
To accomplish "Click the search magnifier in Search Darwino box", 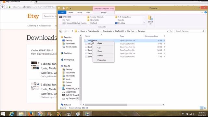I will click(203, 31).
